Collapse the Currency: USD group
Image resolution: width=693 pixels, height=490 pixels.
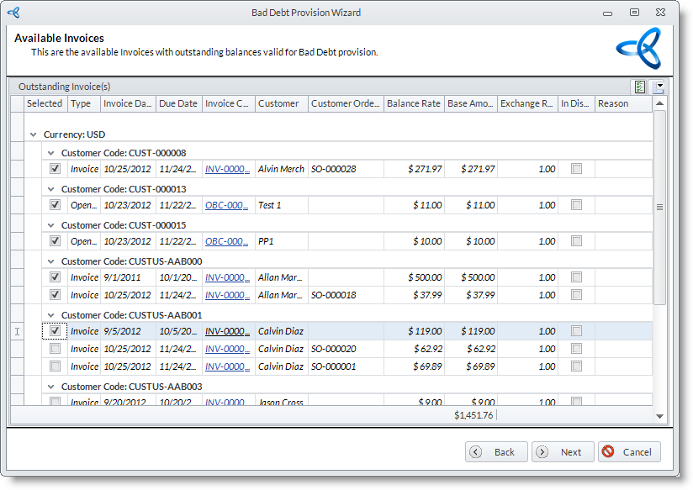tap(34, 134)
